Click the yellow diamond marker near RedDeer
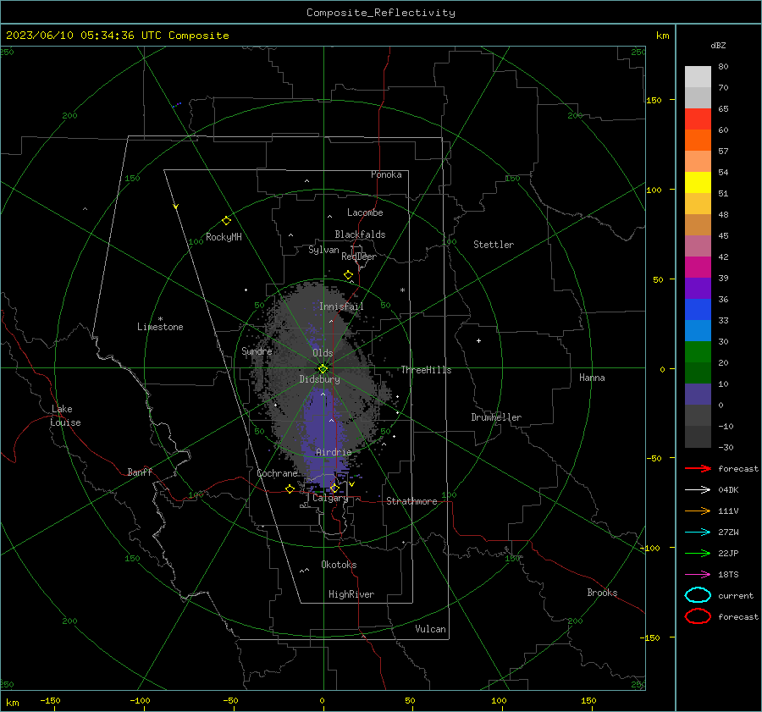The image size is (762, 712). coord(348,275)
